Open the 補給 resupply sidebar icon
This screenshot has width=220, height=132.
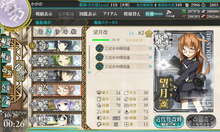[5, 56]
